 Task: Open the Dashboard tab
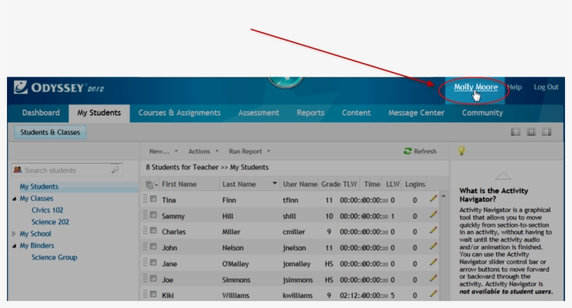[x=41, y=113]
